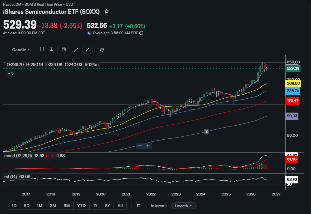Select the 1M range tab
The height and width of the screenshot is (214, 311).
[40, 206]
